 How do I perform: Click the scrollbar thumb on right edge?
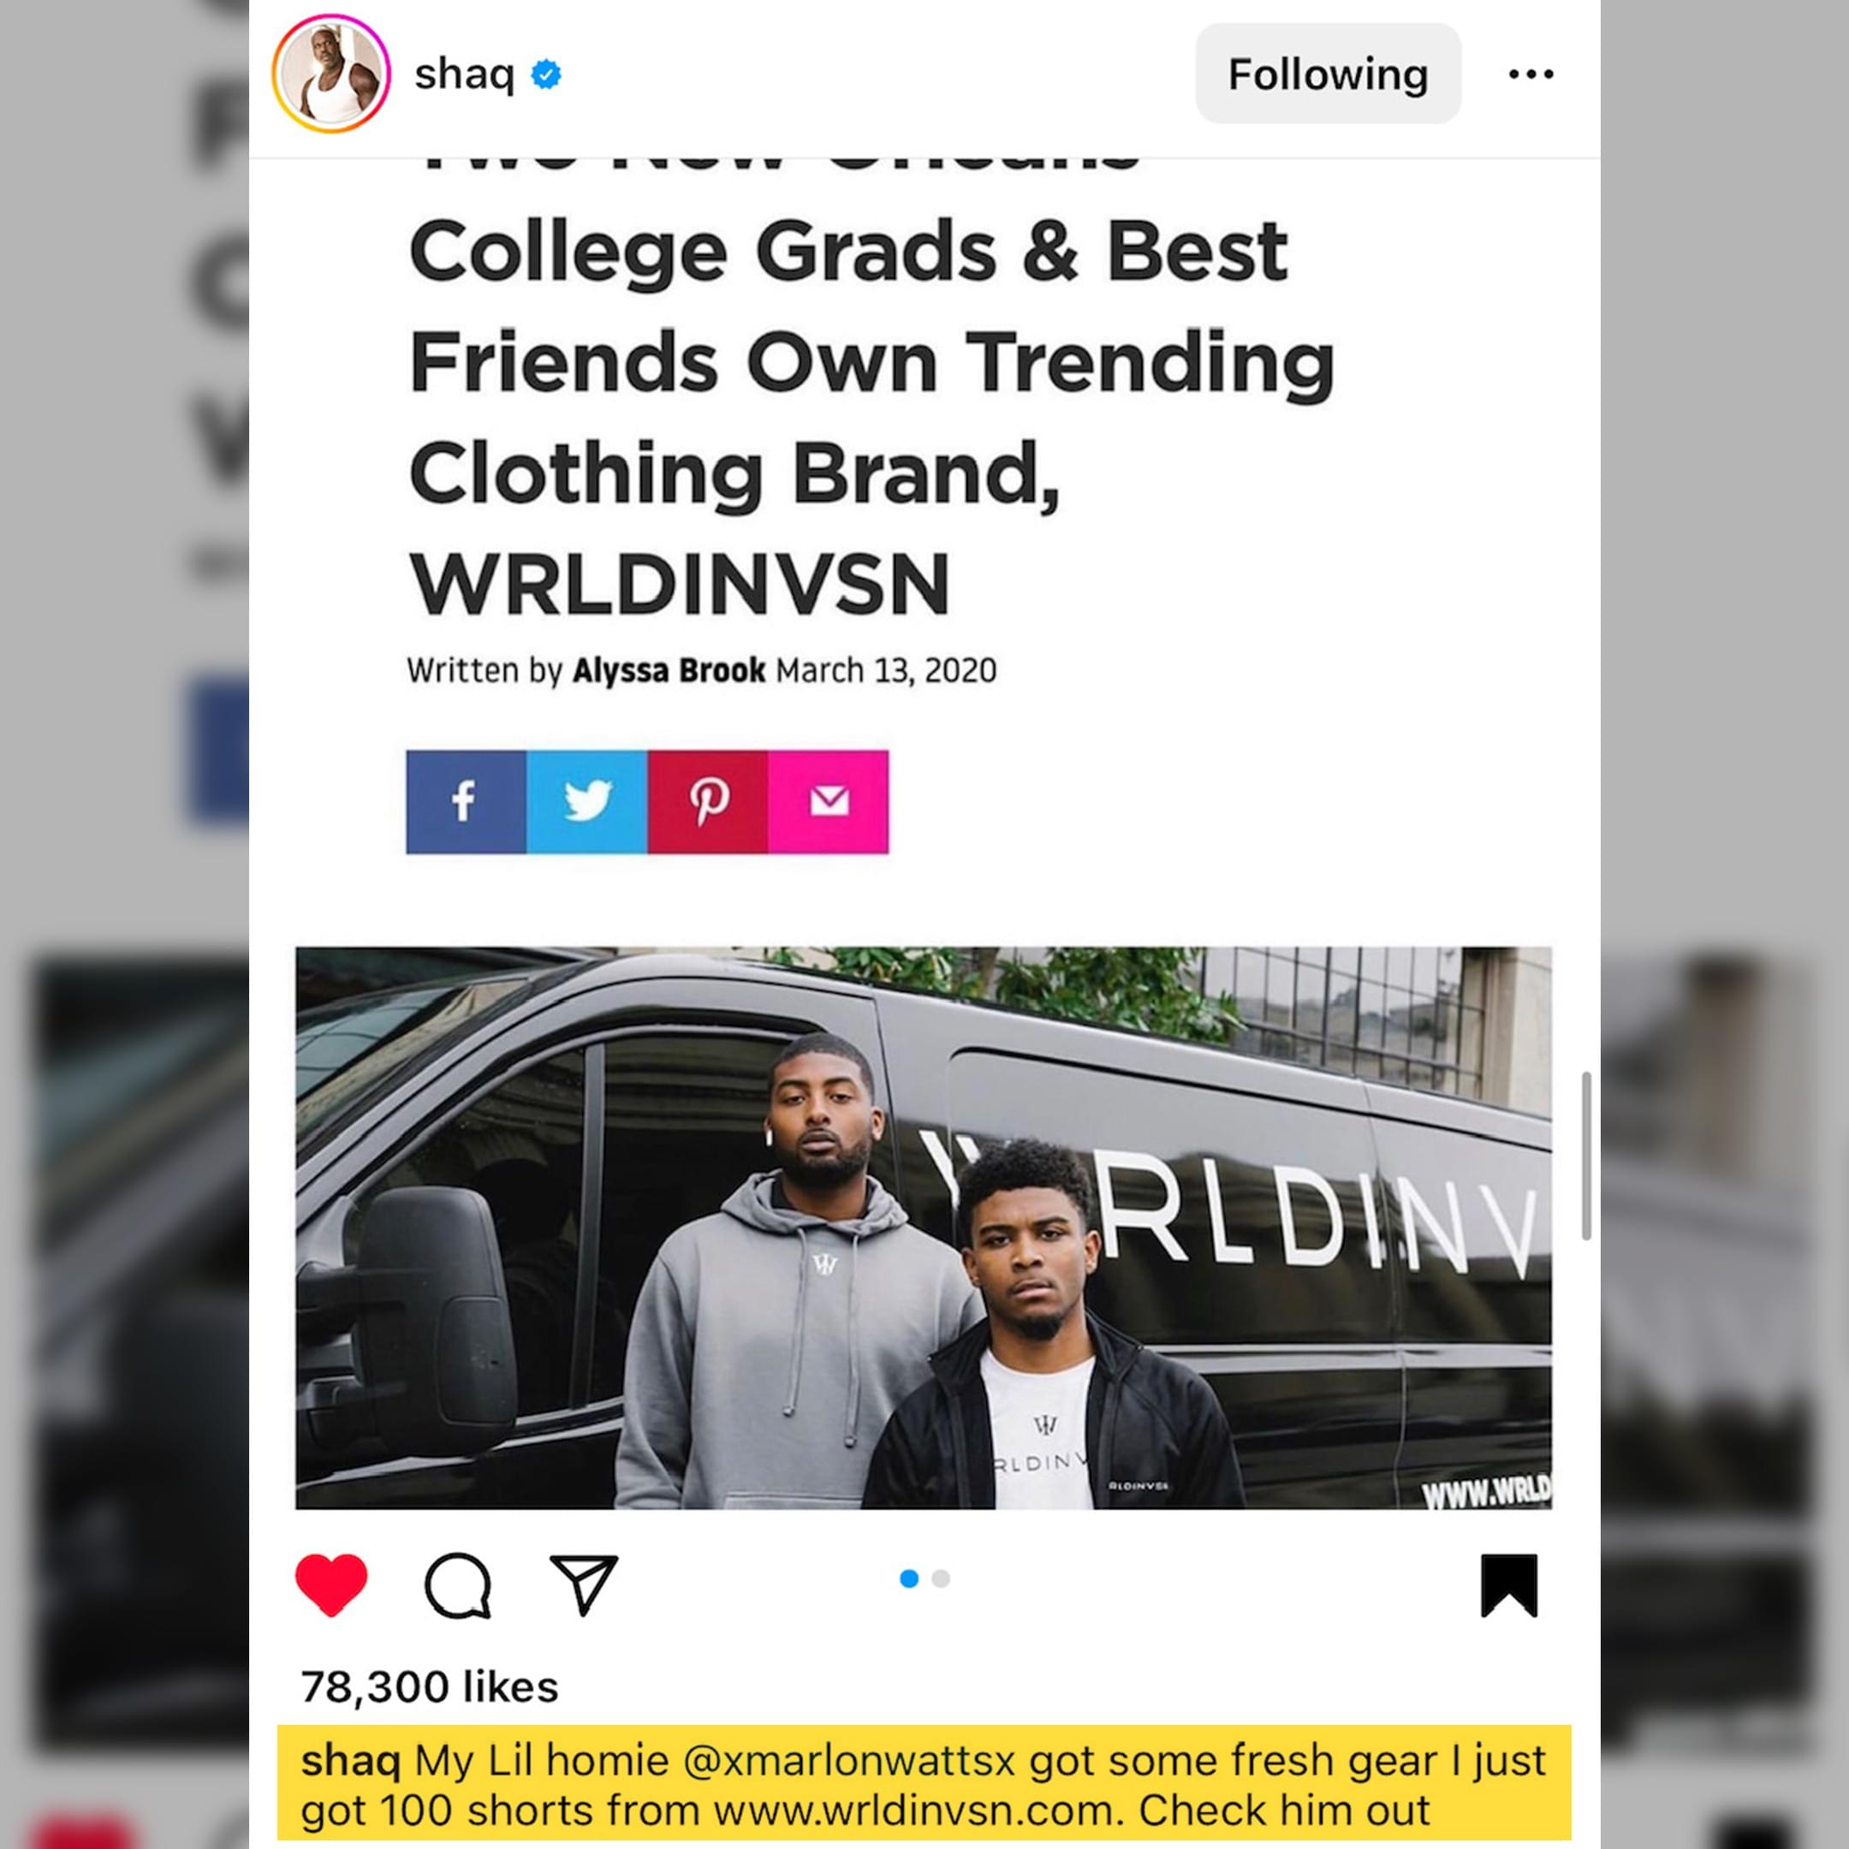pos(1586,1156)
